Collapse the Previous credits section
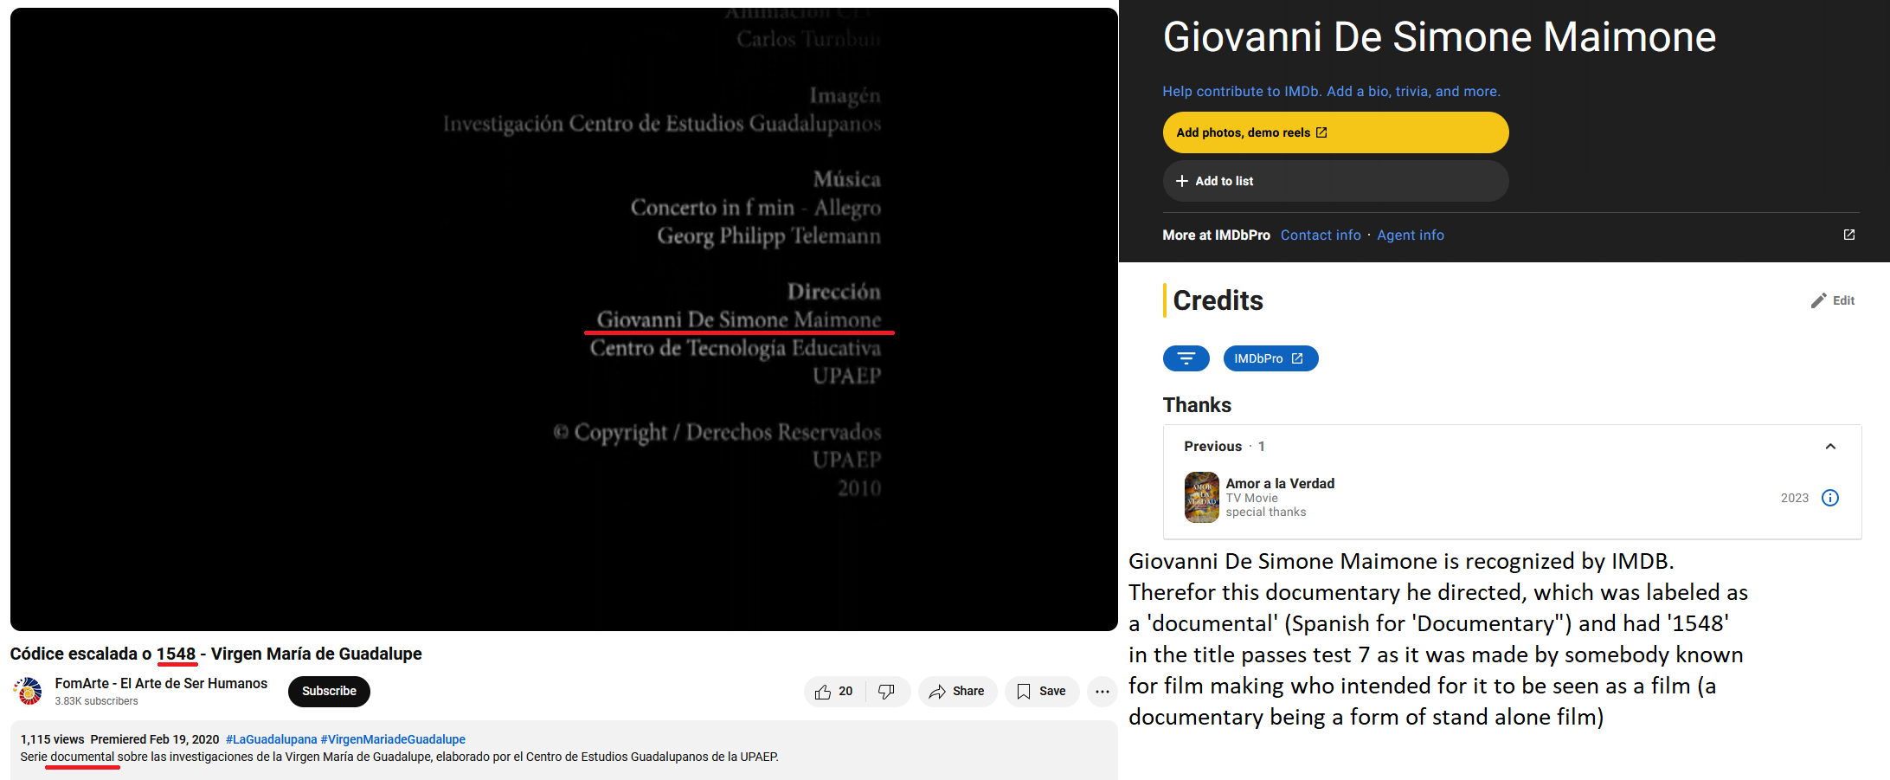The image size is (1890, 780). click(x=1830, y=447)
